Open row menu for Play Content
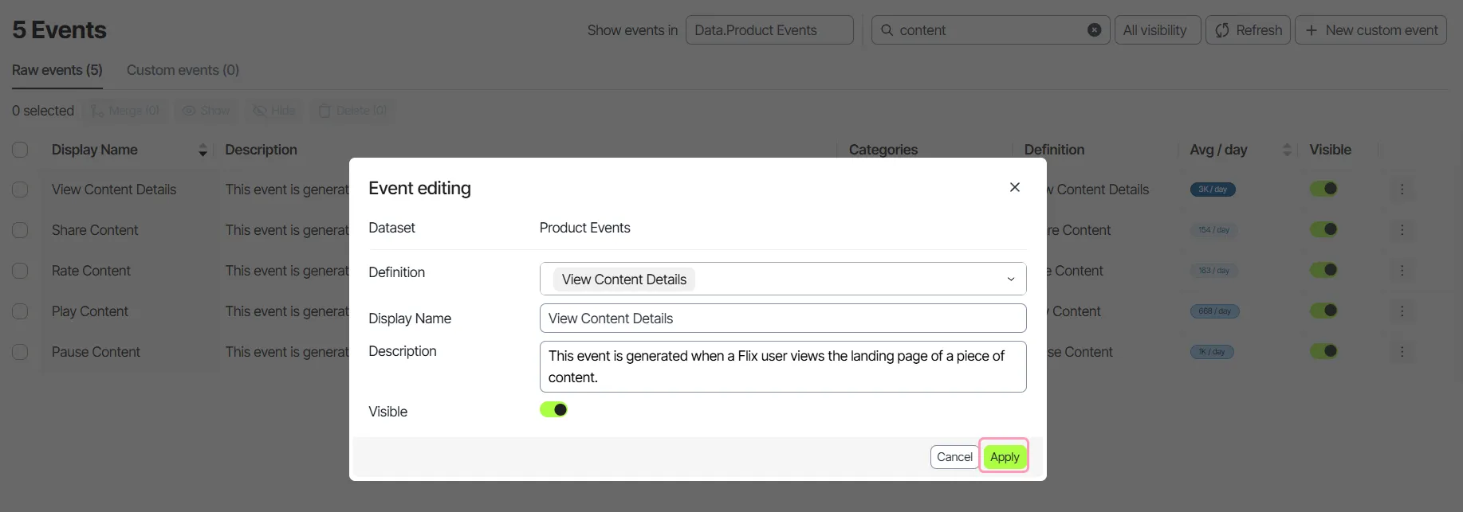 (1402, 311)
